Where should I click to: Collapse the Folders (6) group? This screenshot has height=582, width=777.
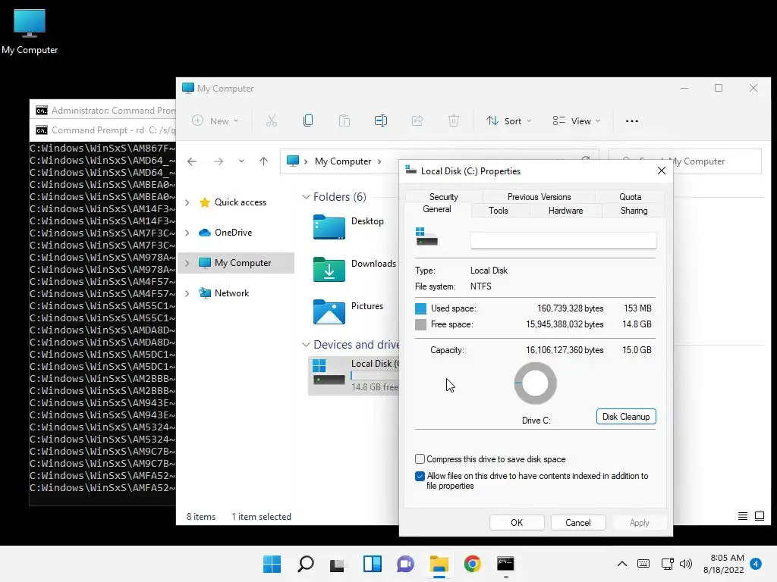click(x=306, y=197)
